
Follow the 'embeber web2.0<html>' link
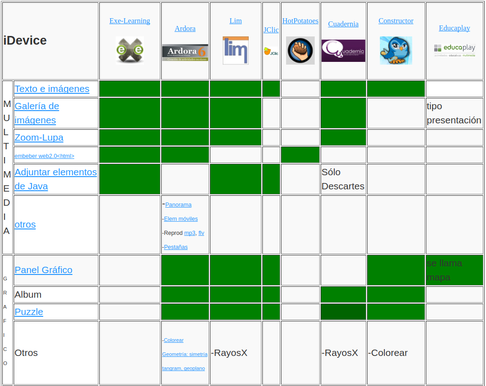click(44, 156)
